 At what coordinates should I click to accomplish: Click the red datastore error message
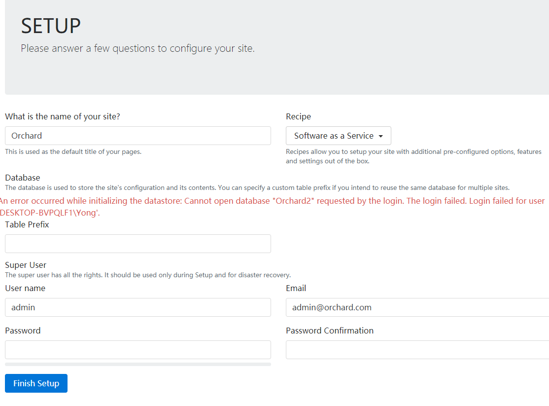pos(272,207)
